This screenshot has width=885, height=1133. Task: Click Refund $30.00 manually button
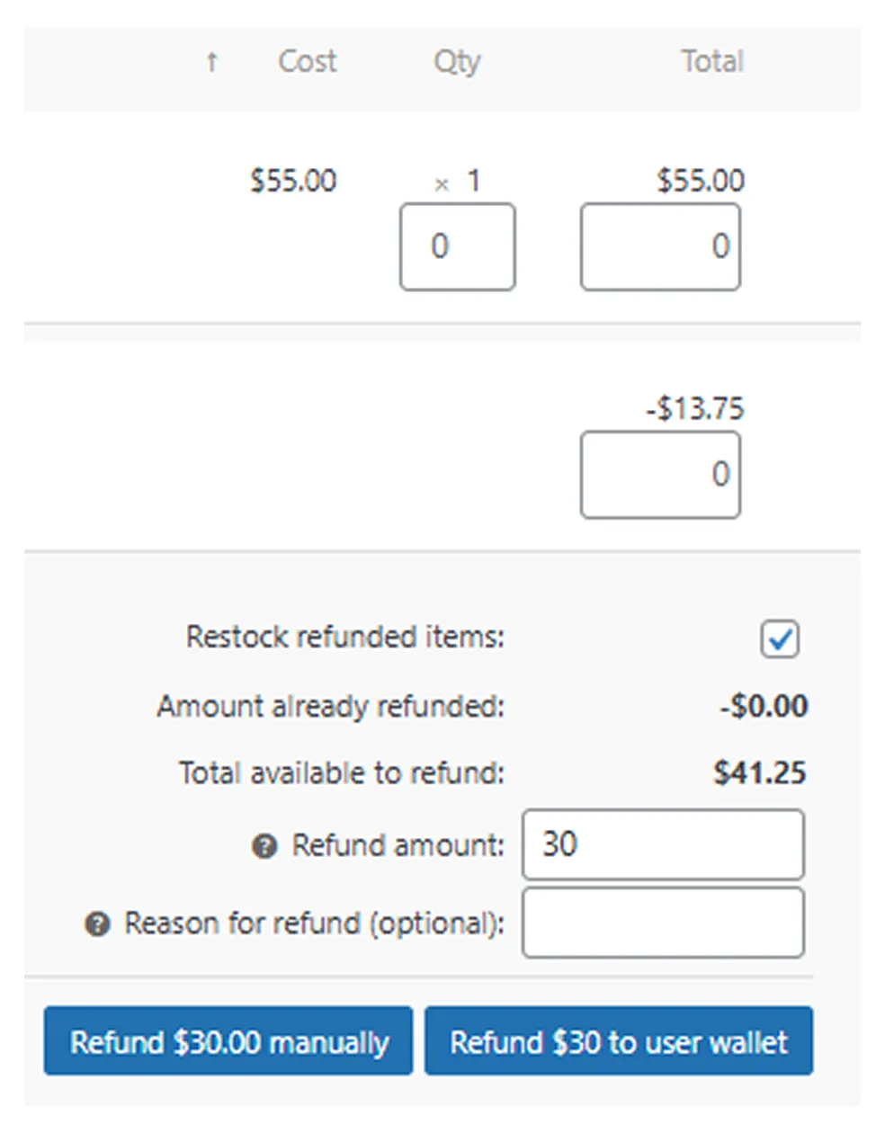click(228, 1041)
